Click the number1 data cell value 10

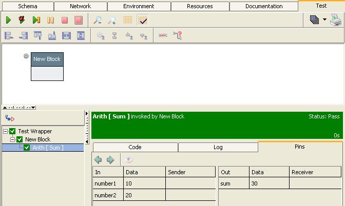pos(144,183)
